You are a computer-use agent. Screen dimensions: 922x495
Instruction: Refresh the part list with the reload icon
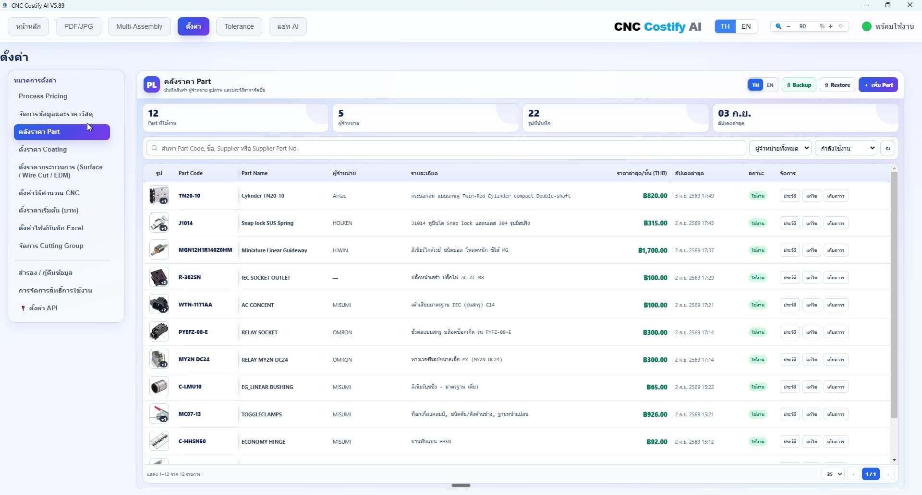(x=887, y=148)
